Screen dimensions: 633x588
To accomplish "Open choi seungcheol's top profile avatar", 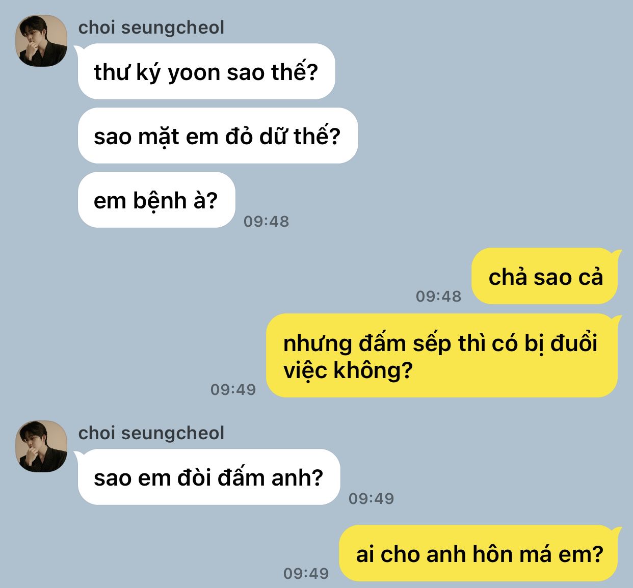I will click(42, 41).
